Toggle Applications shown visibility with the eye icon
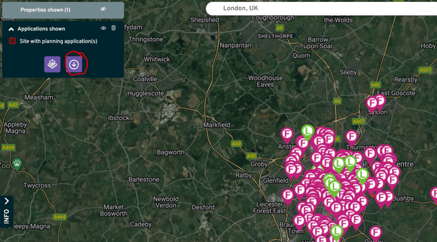Viewport: 437px width, 242px height. point(104,28)
